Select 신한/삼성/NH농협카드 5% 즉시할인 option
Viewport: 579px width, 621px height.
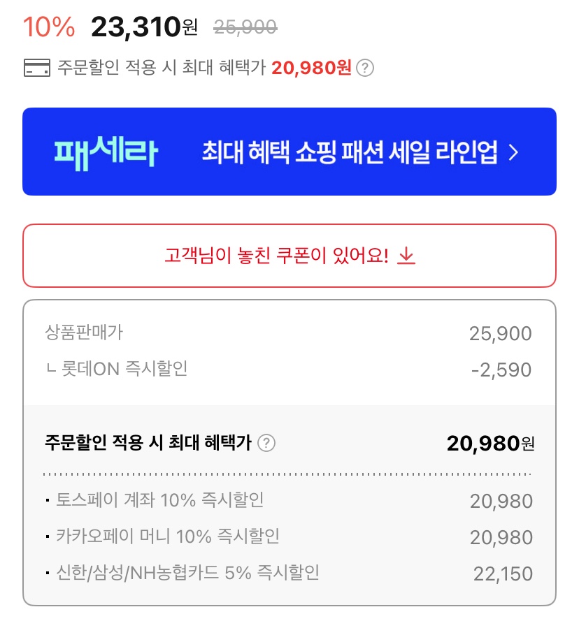coord(188,573)
